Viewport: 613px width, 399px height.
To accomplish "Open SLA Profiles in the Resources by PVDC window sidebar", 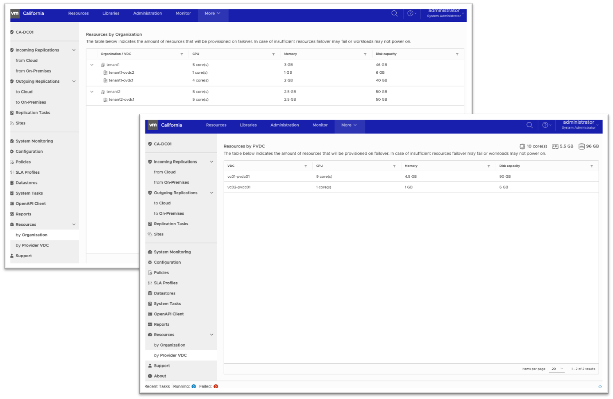I will point(166,283).
